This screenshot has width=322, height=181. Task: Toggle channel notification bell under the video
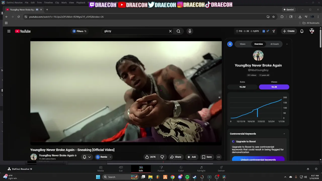point(87,157)
